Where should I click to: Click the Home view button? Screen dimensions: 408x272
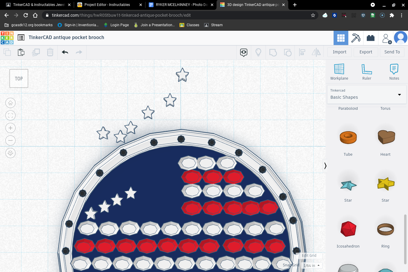10,103
